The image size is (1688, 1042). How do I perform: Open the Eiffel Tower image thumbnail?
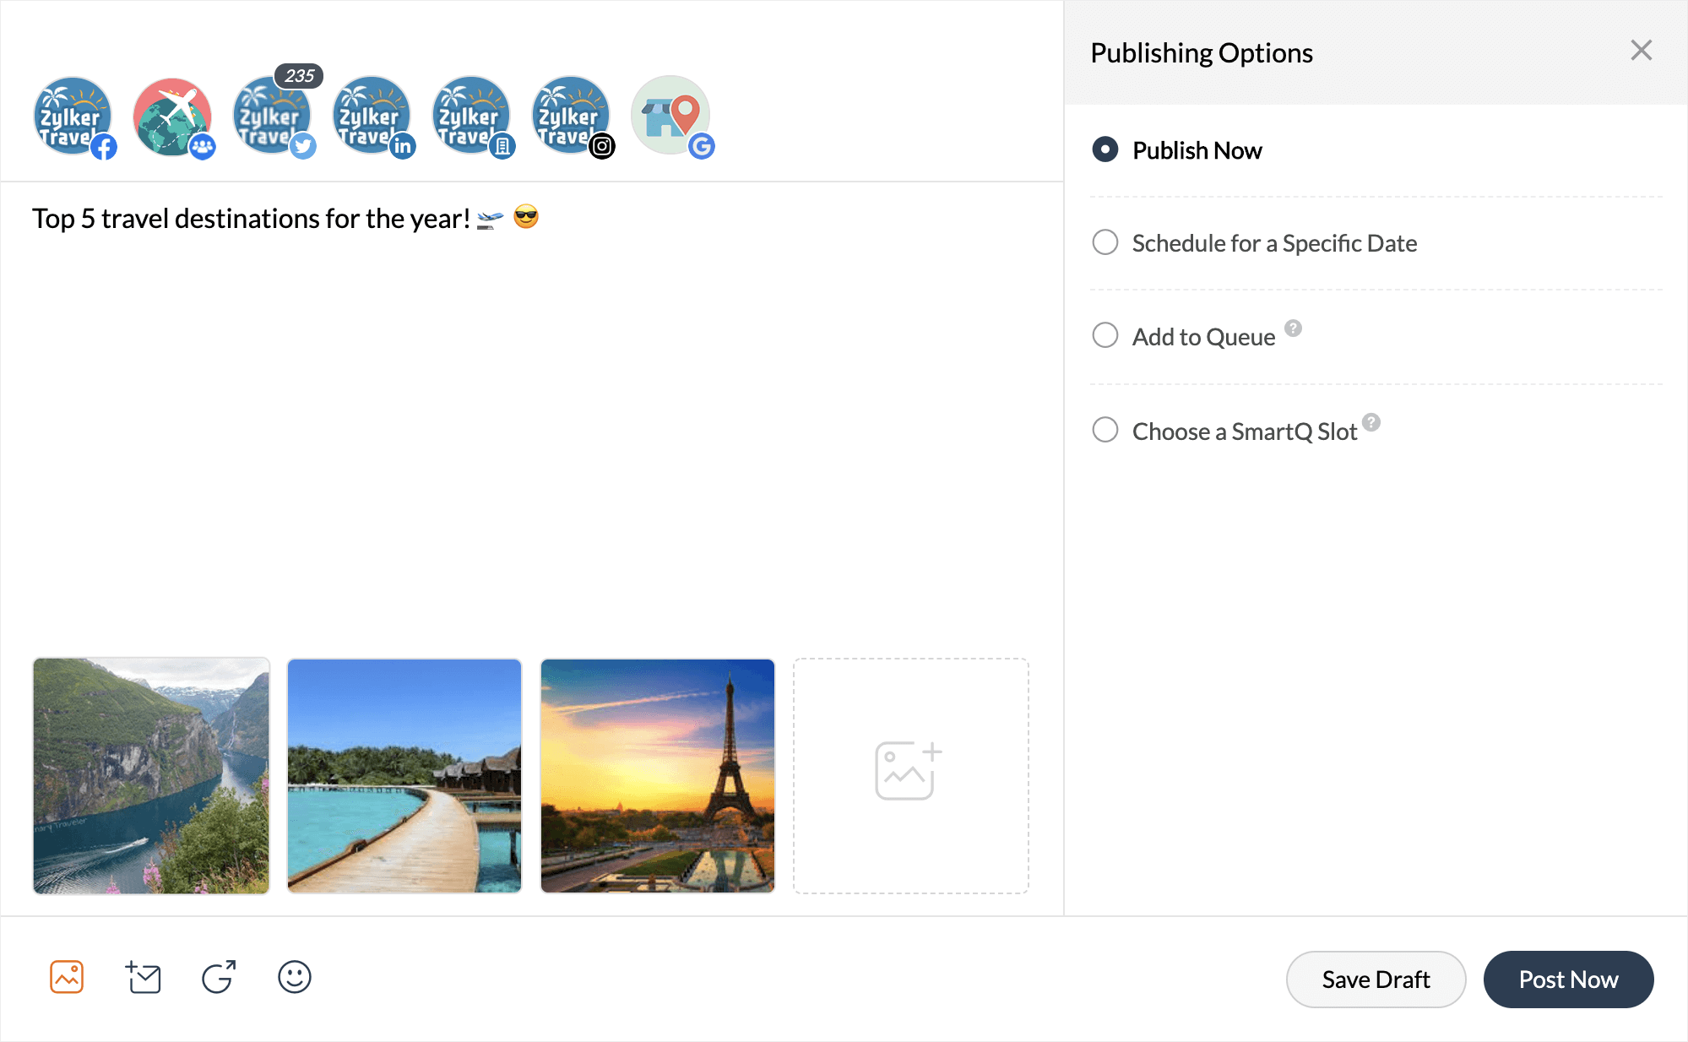pos(658,776)
